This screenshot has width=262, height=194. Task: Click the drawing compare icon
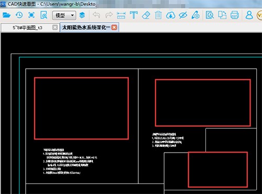(222, 15)
